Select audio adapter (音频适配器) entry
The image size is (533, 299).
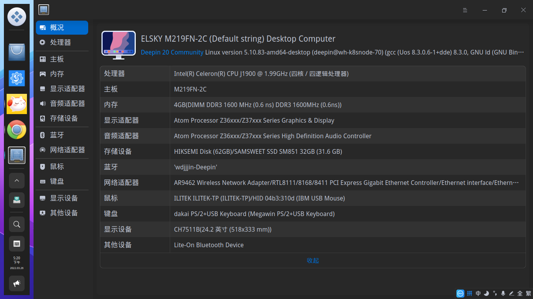click(x=67, y=104)
